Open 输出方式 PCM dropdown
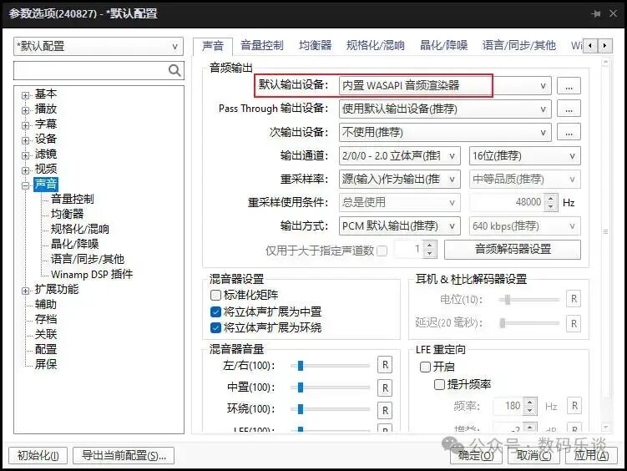The image size is (627, 471). click(399, 226)
